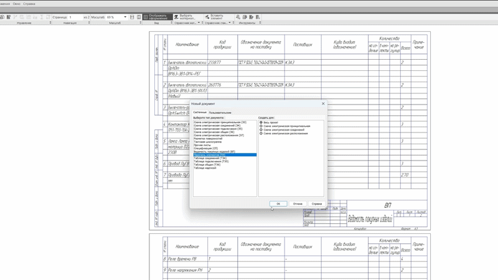The image size is (498, 280).
Task: Click the Страница page number field
Action: [75, 17]
